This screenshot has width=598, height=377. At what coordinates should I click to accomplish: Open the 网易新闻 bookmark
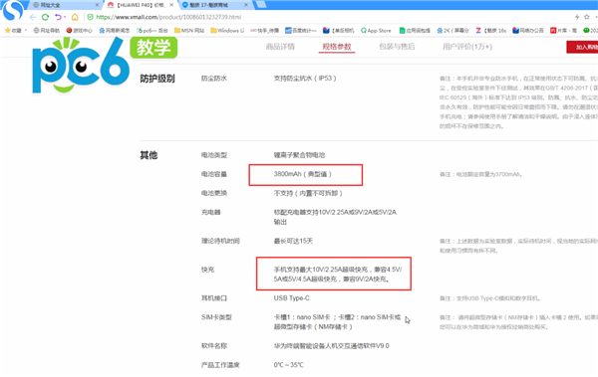click(x=115, y=31)
